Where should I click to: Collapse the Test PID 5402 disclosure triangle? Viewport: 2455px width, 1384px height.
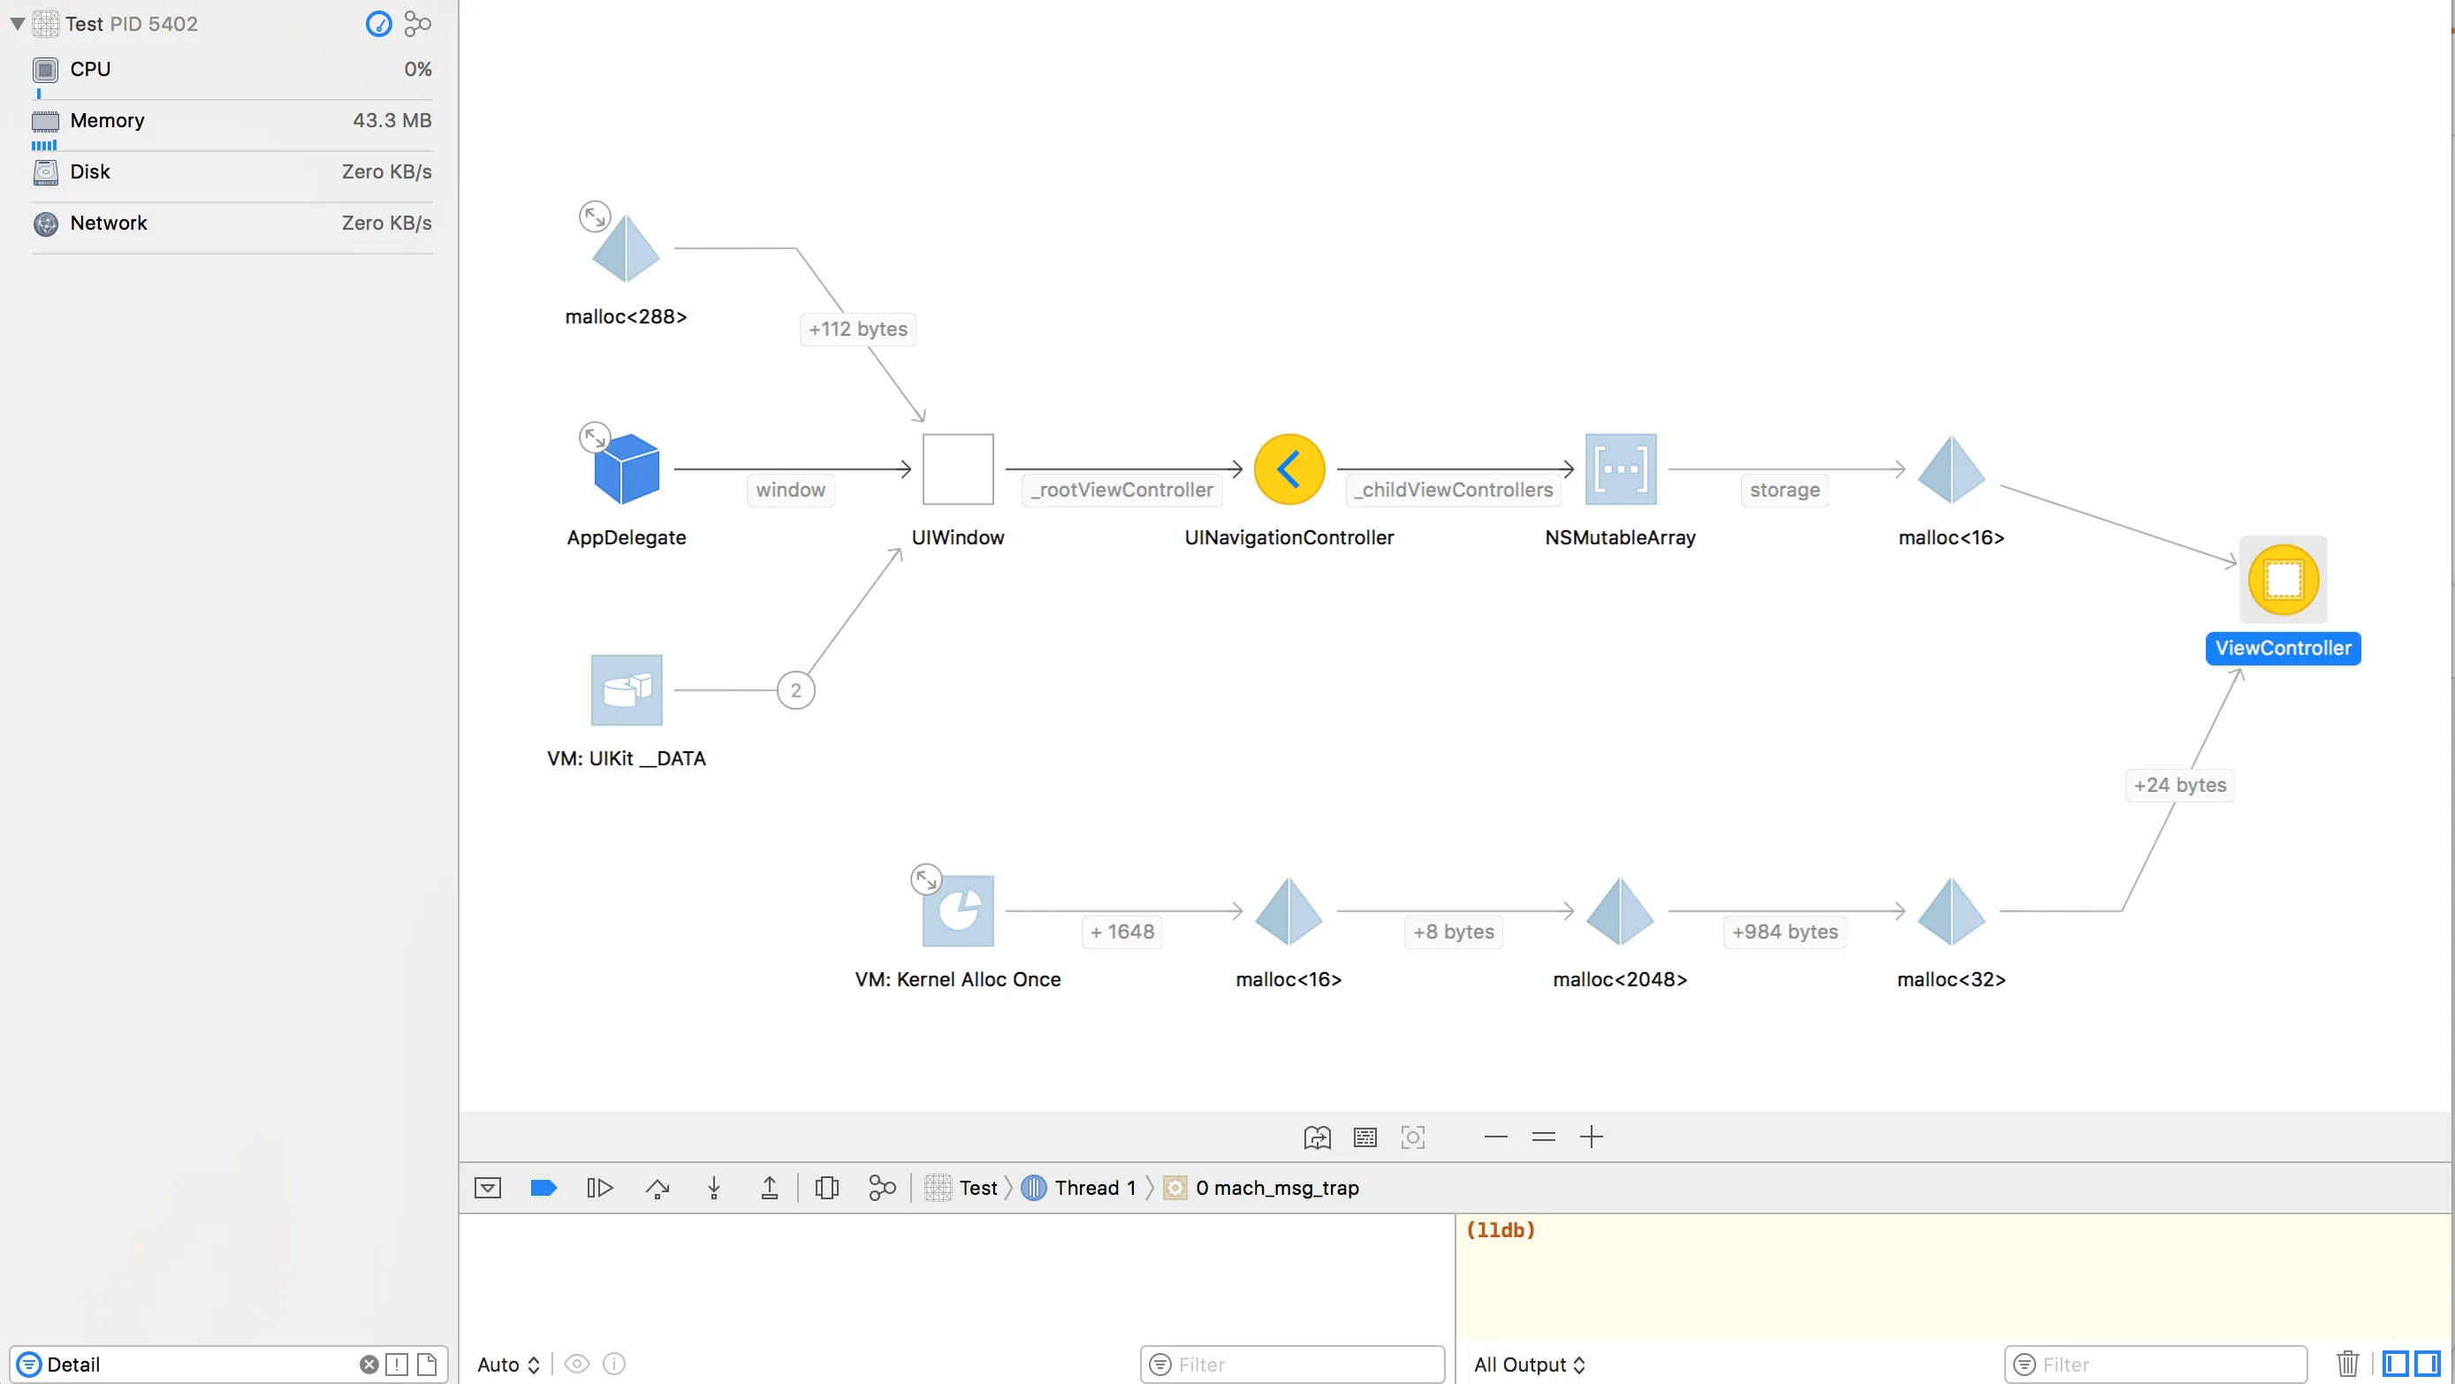click(x=17, y=24)
